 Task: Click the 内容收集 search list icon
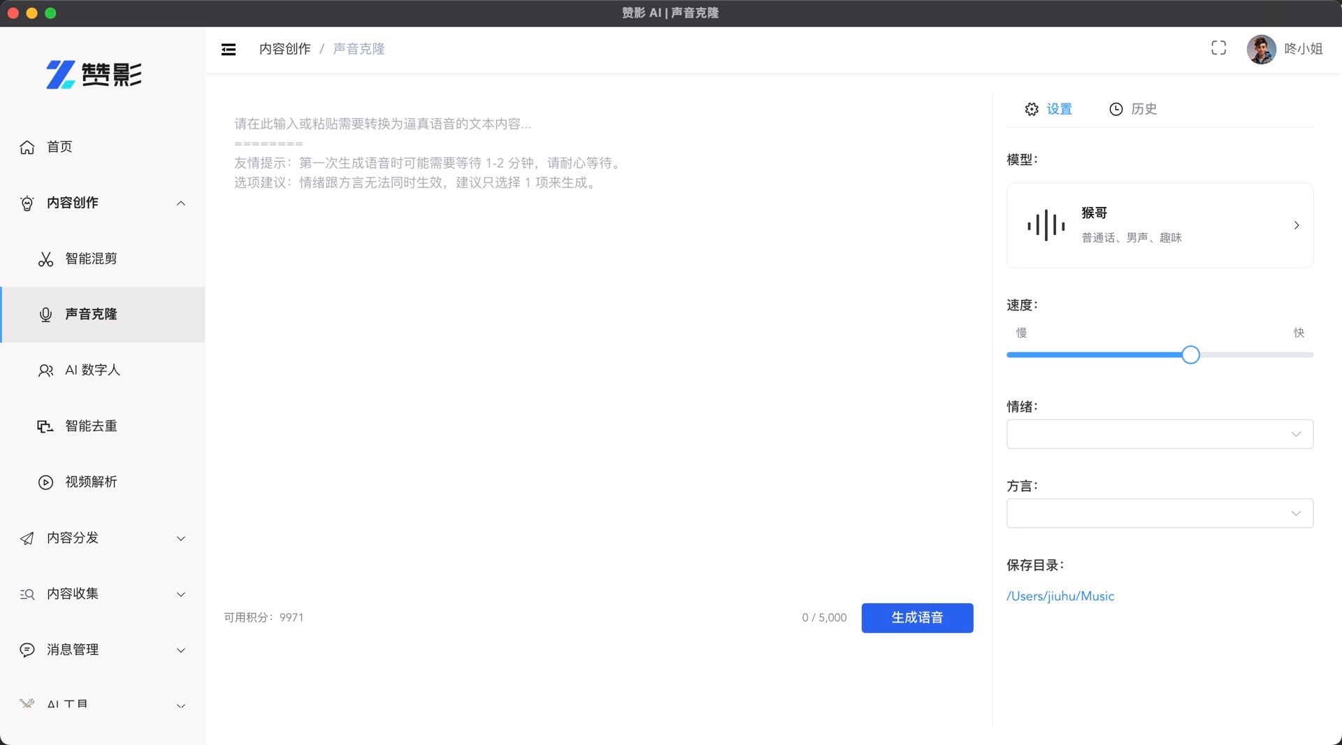point(27,594)
